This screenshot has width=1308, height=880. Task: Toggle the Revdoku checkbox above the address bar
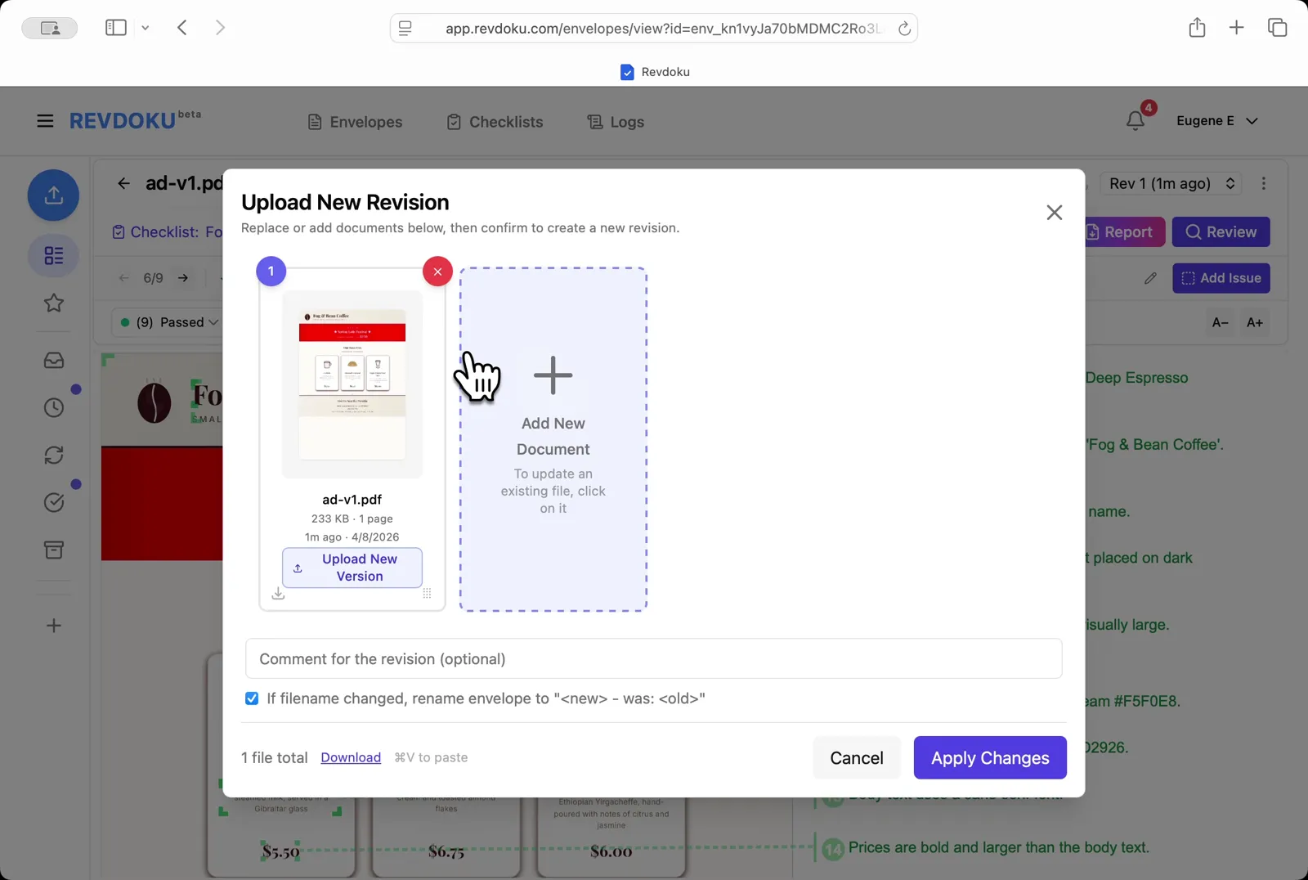[x=626, y=71]
